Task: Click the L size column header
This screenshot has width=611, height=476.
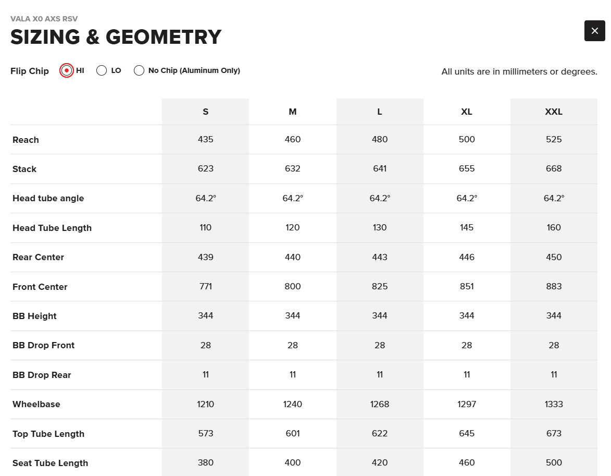Action: pos(380,112)
